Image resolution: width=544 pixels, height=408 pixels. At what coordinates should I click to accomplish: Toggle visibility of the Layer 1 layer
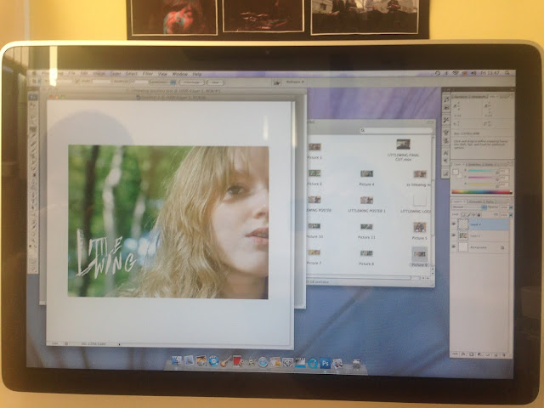(x=454, y=235)
